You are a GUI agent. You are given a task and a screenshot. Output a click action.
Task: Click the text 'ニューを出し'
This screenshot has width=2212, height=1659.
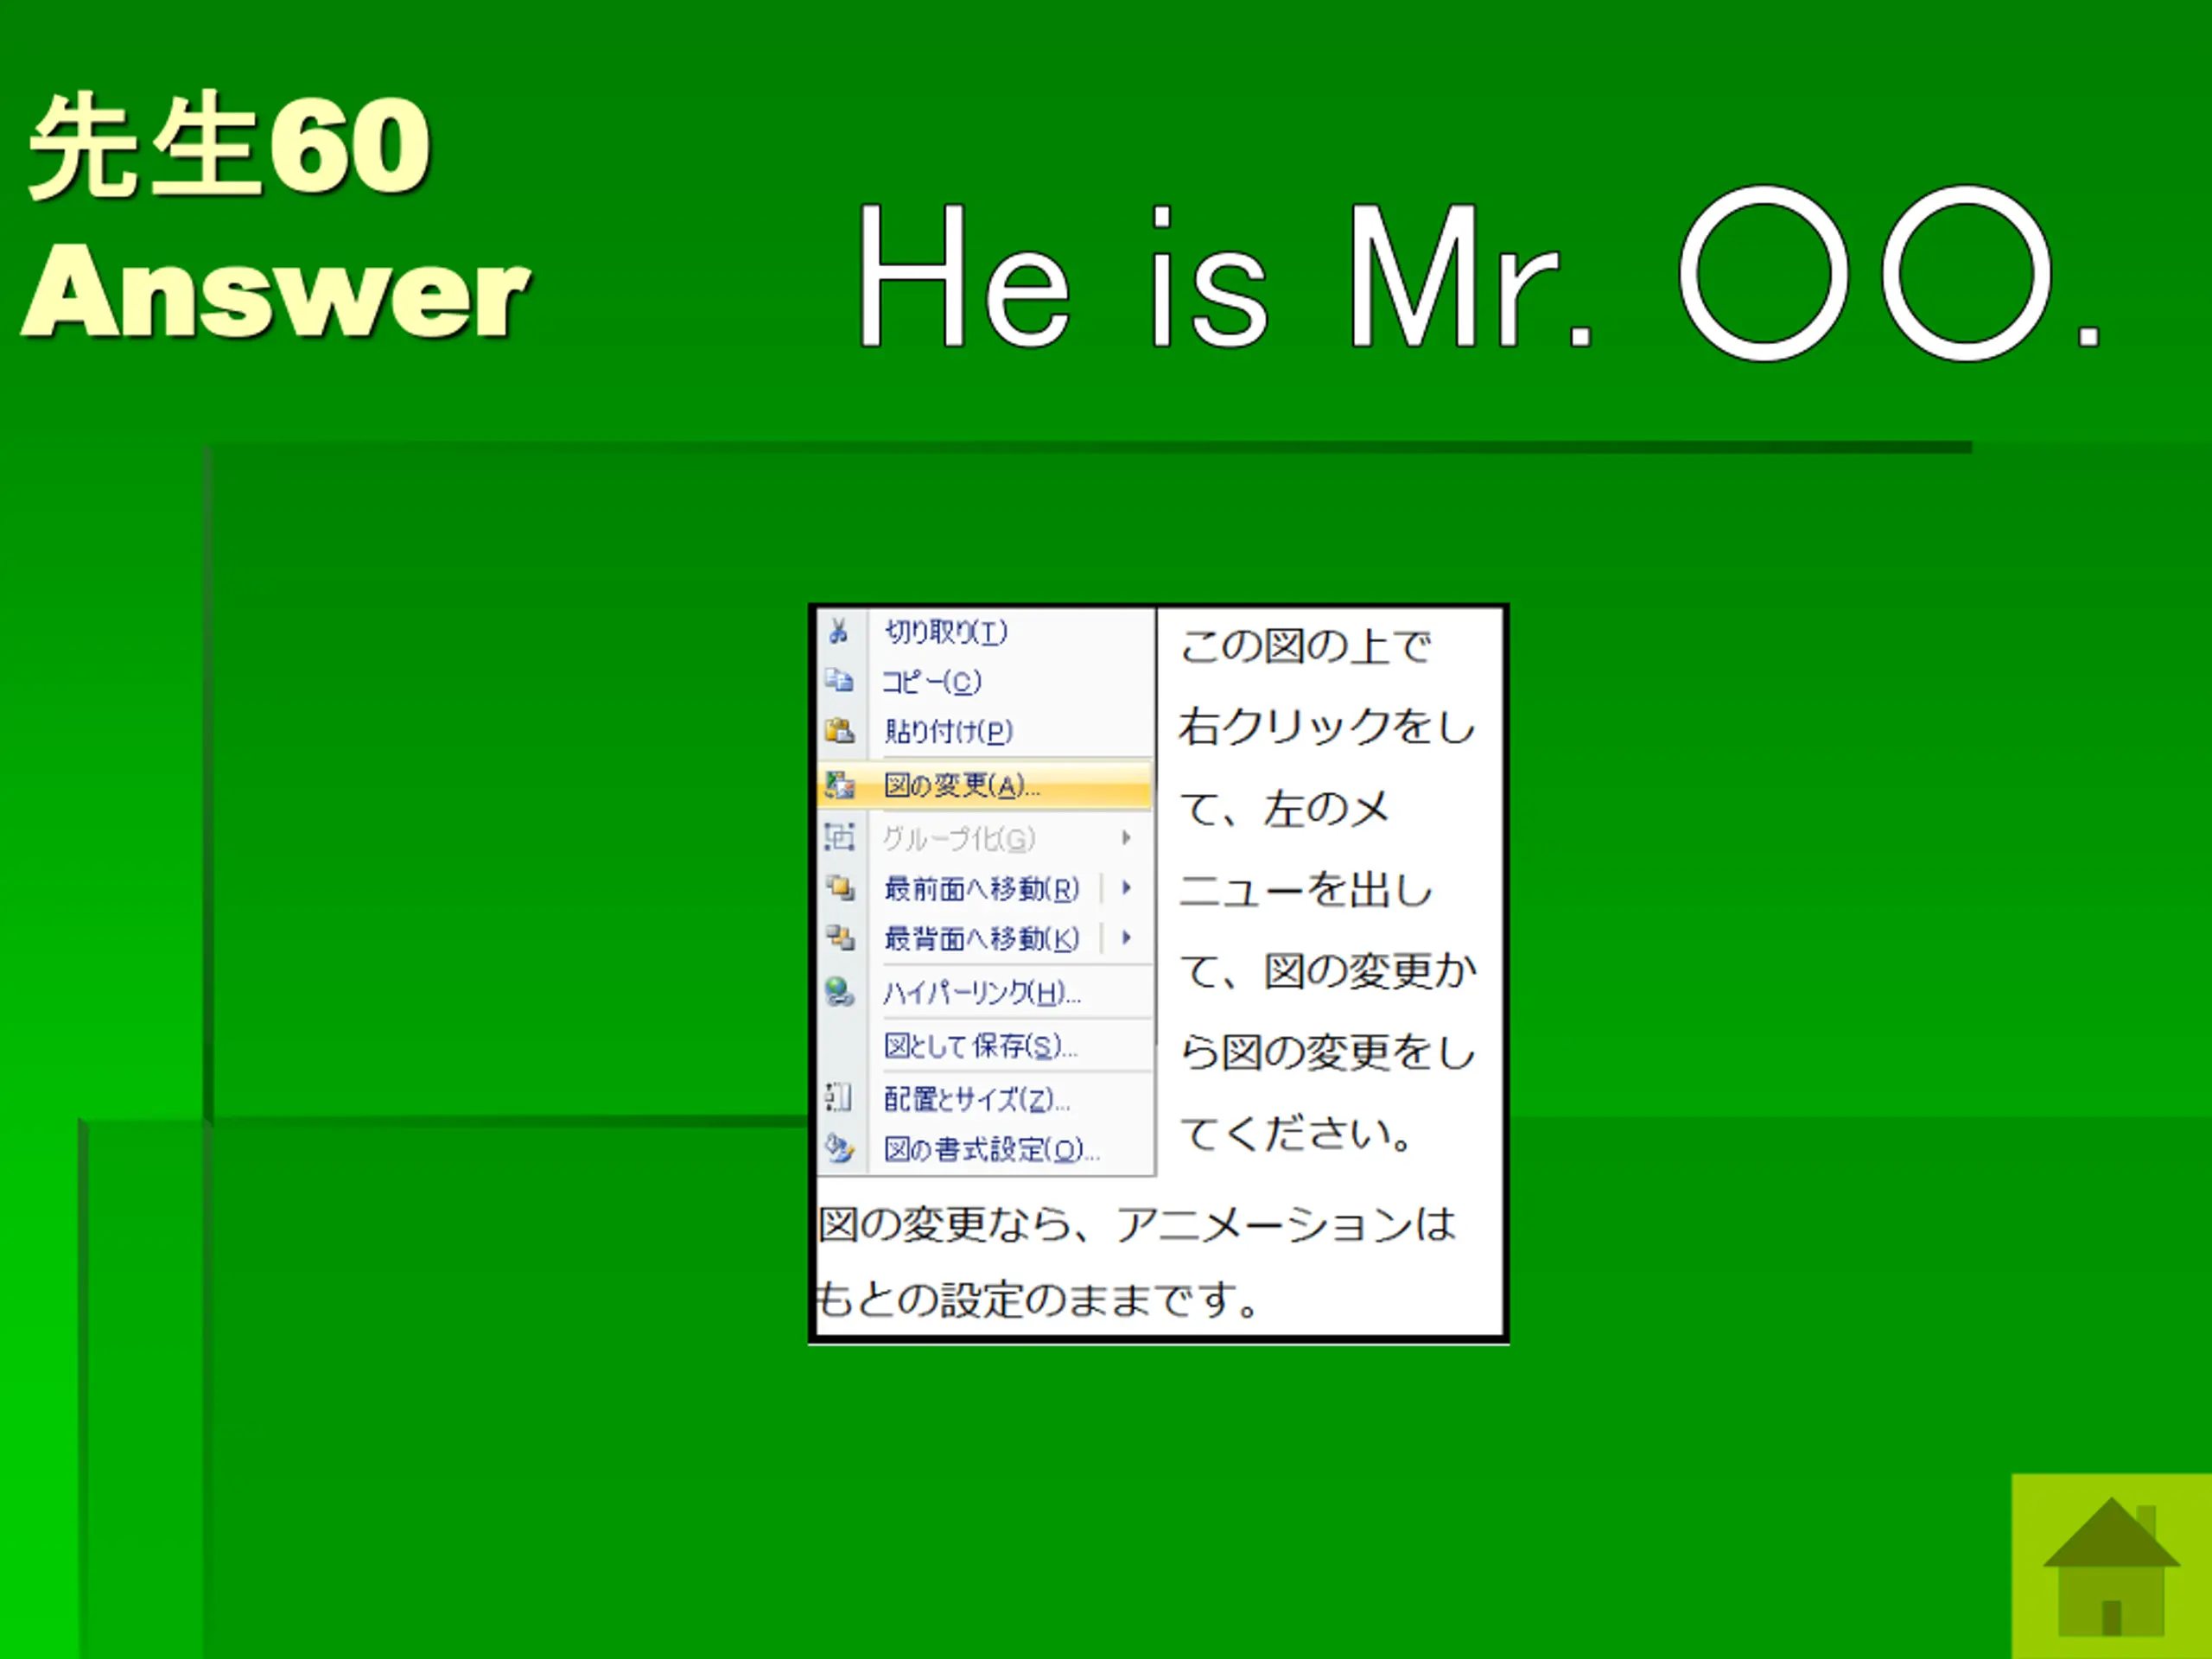1306,889
